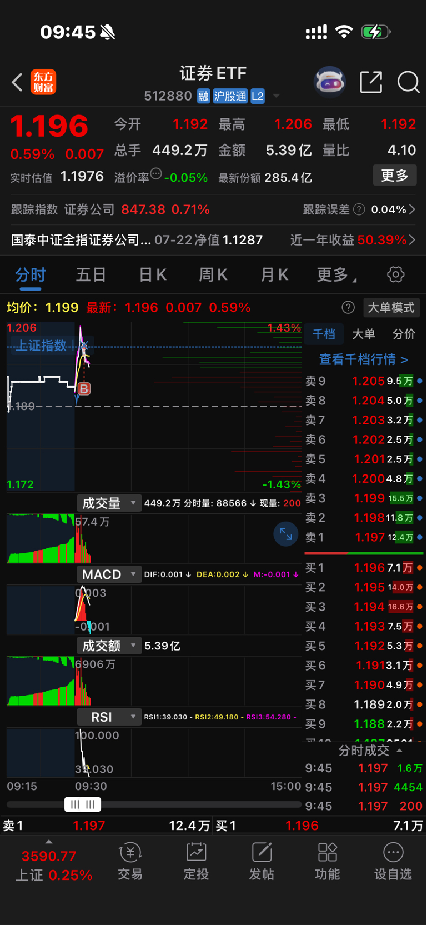This screenshot has height=925, width=427.
Task: Tap the 均价 help question mark icon
Action: tap(348, 308)
